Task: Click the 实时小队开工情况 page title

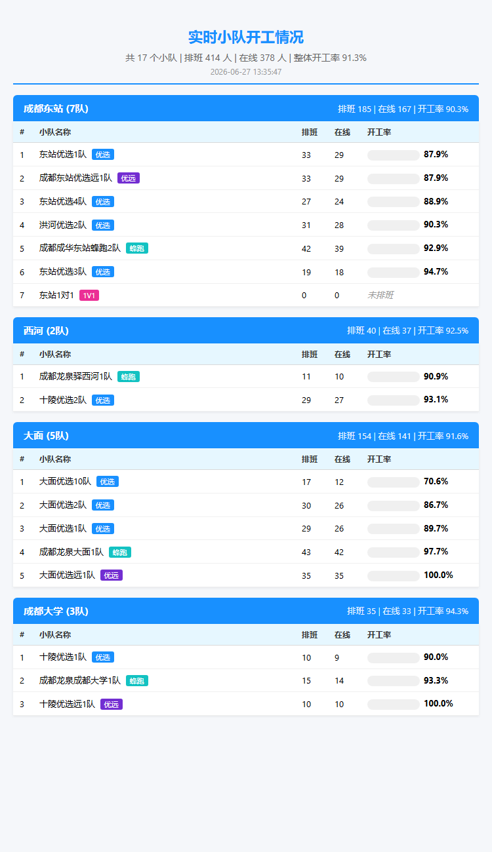Action: (x=246, y=37)
